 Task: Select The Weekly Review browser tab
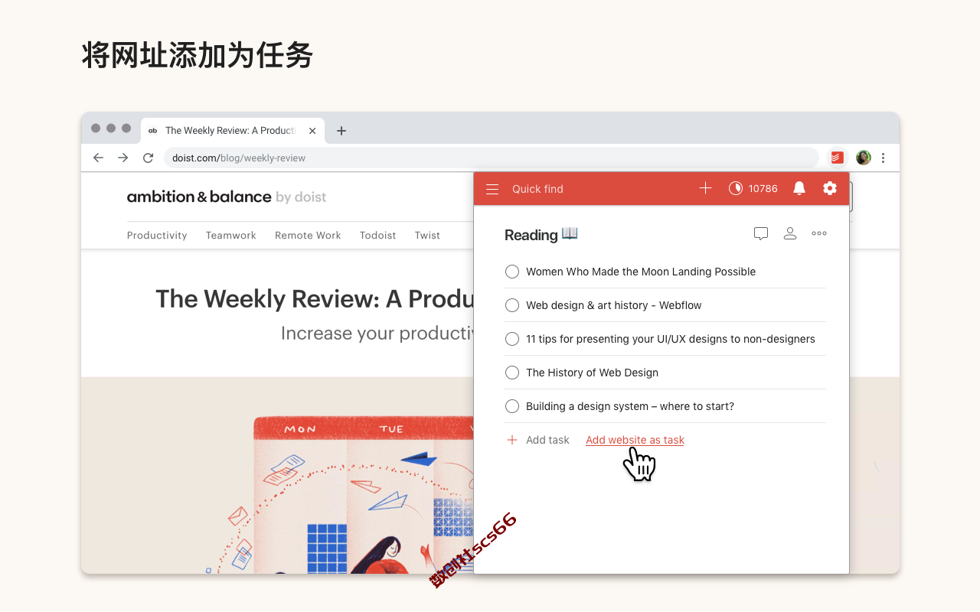233,131
